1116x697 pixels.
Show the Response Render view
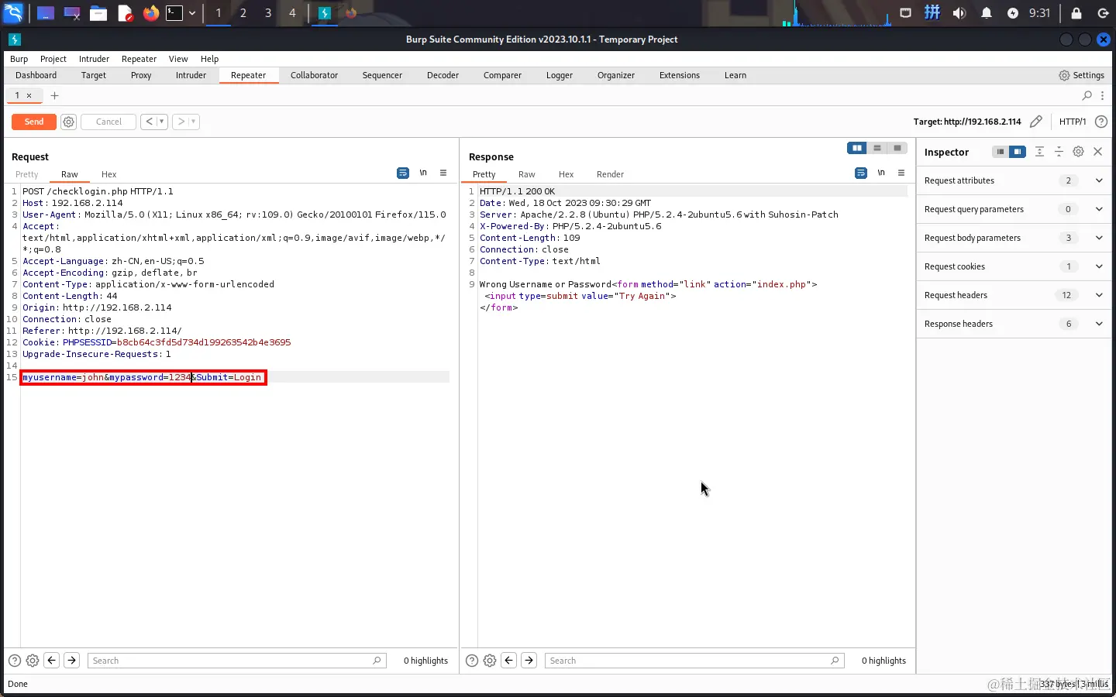(610, 174)
